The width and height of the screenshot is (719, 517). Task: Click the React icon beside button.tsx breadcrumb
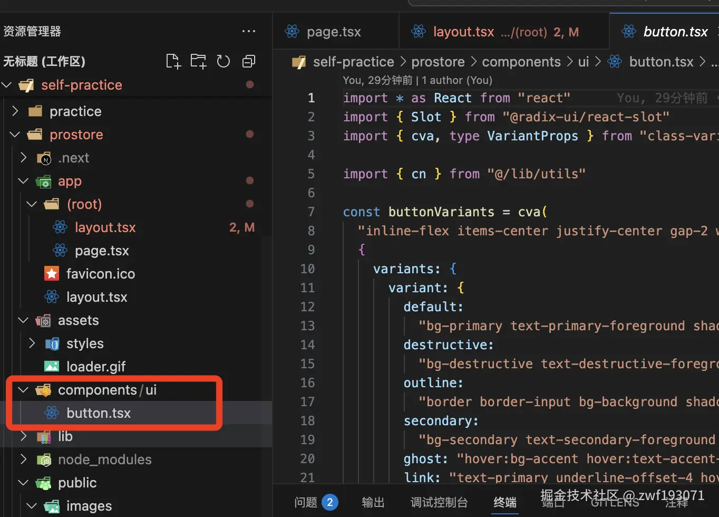pos(615,62)
